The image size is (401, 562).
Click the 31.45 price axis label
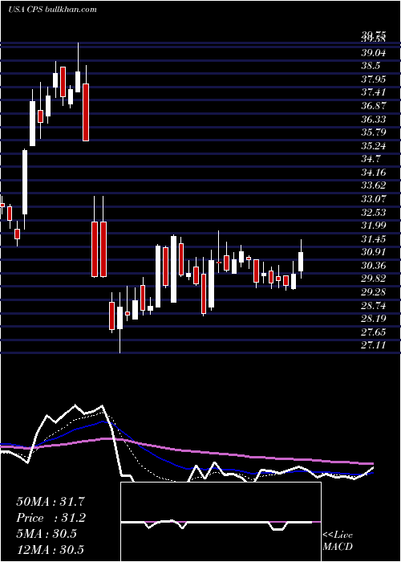[x=374, y=238]
